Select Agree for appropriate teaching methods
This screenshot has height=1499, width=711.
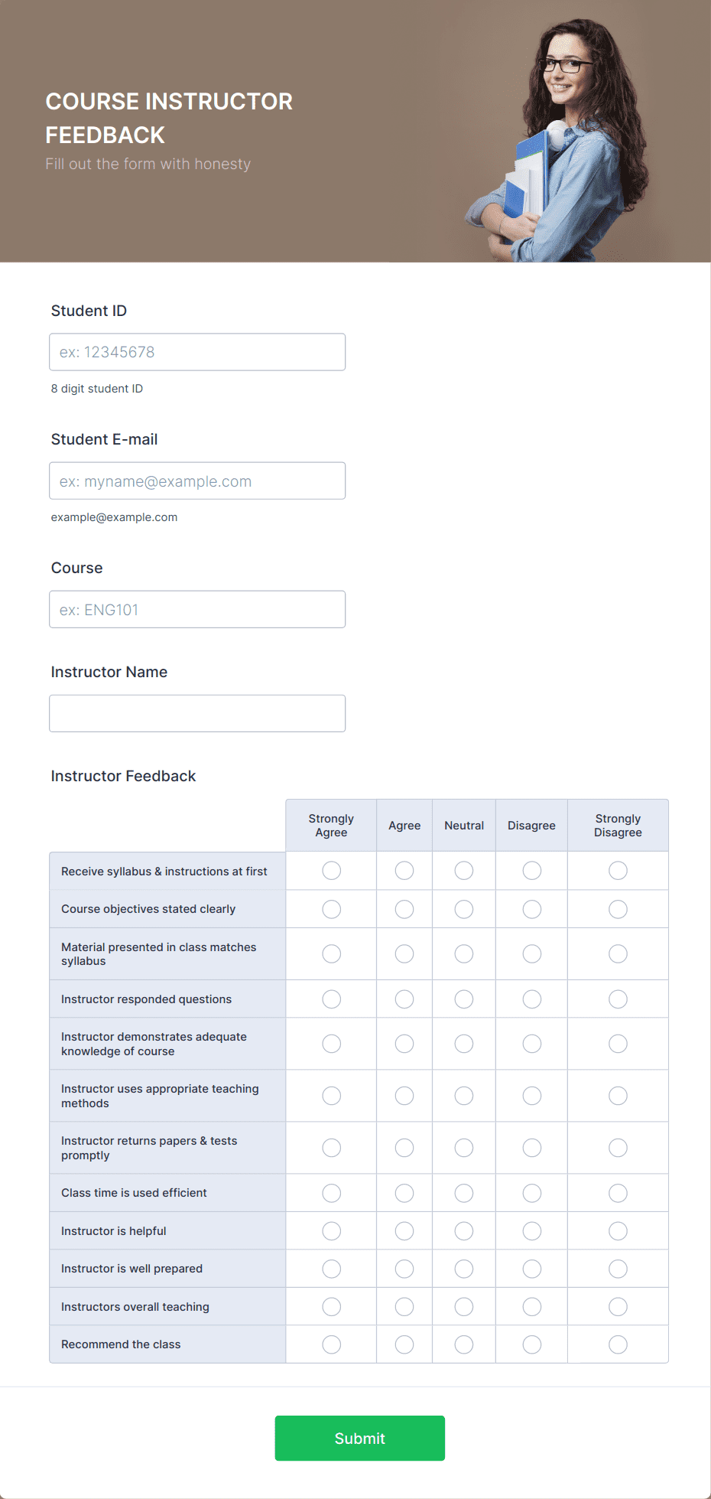pos(404,1095)
